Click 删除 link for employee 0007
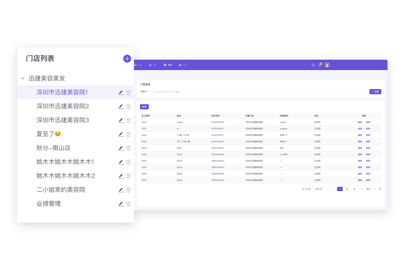Image resolution: width=405 pixels, height=270 pixels. (368, 180)
